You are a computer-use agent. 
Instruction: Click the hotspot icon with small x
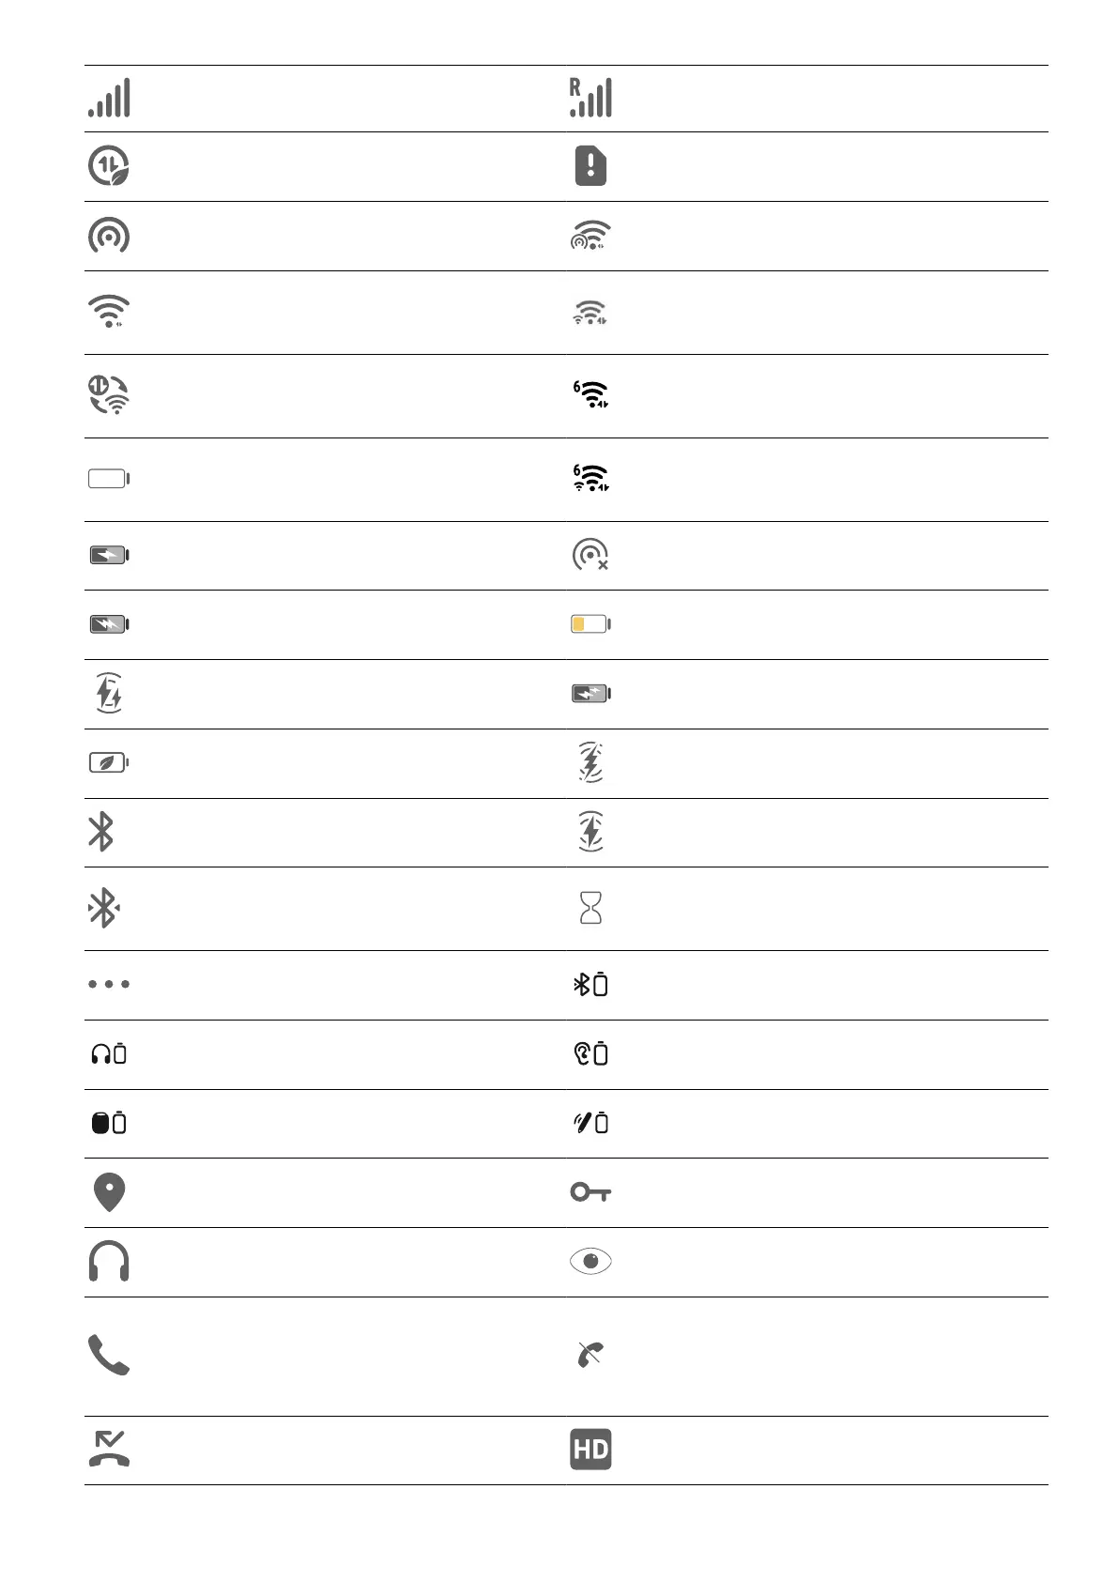(590, 555)
